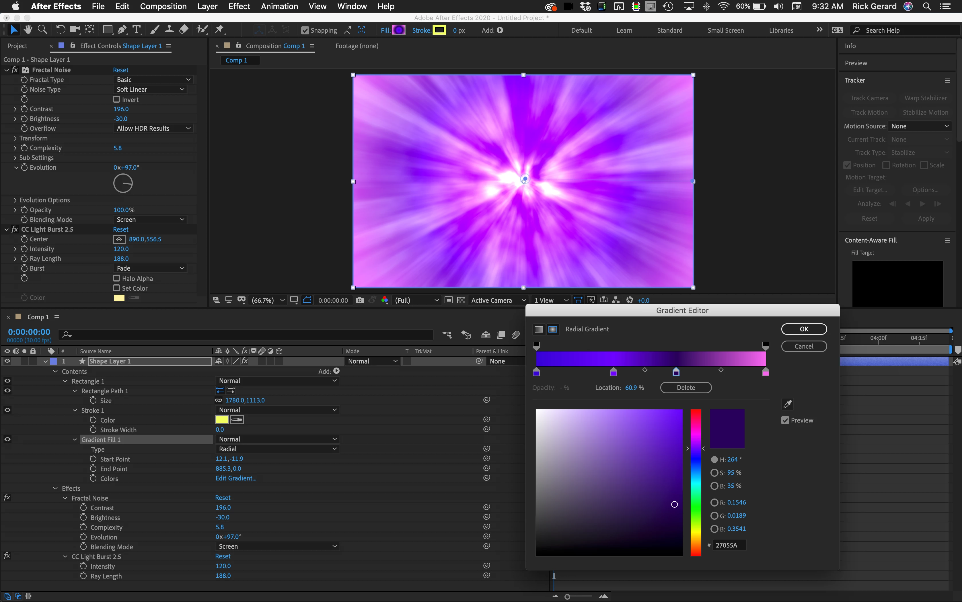962x602 pixels.
Task: Click the yellow Stroke color swatch in toolbar
Action: 439,30
